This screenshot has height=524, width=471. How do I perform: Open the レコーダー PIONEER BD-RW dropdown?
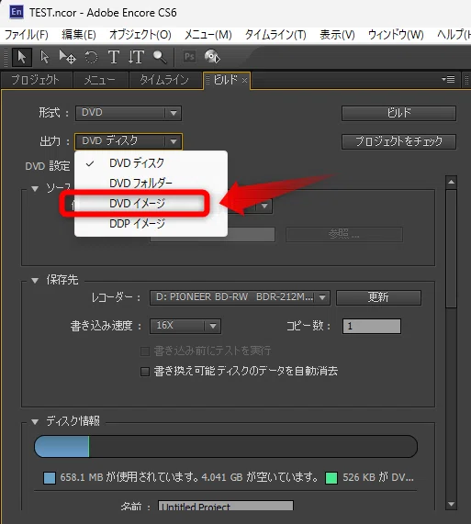240,297
